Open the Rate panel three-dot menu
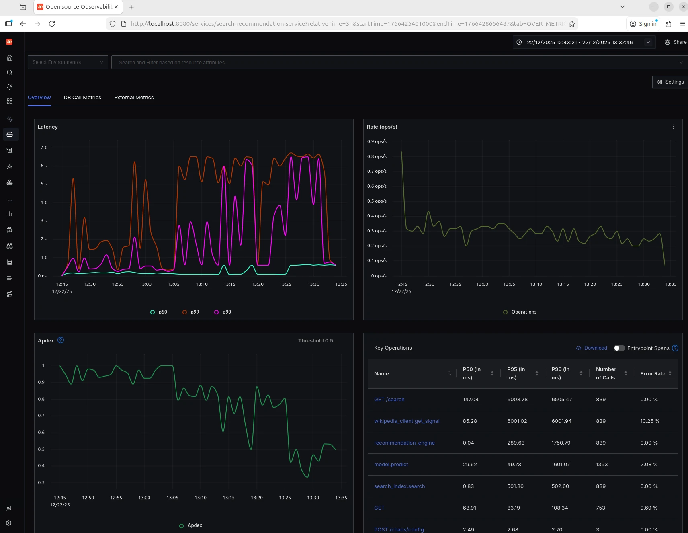The height and width of the screenshot is (533, 688). pyautogui.click(x=673, y=127)
